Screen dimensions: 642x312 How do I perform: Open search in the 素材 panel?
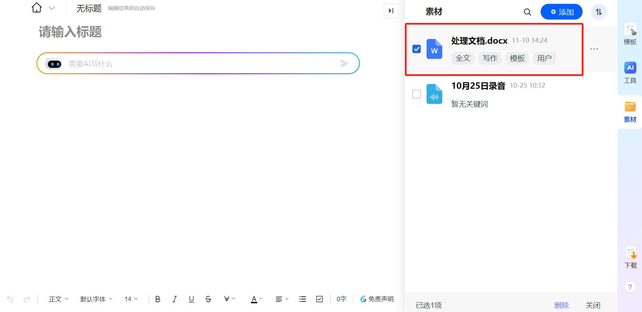coord(527,12)
